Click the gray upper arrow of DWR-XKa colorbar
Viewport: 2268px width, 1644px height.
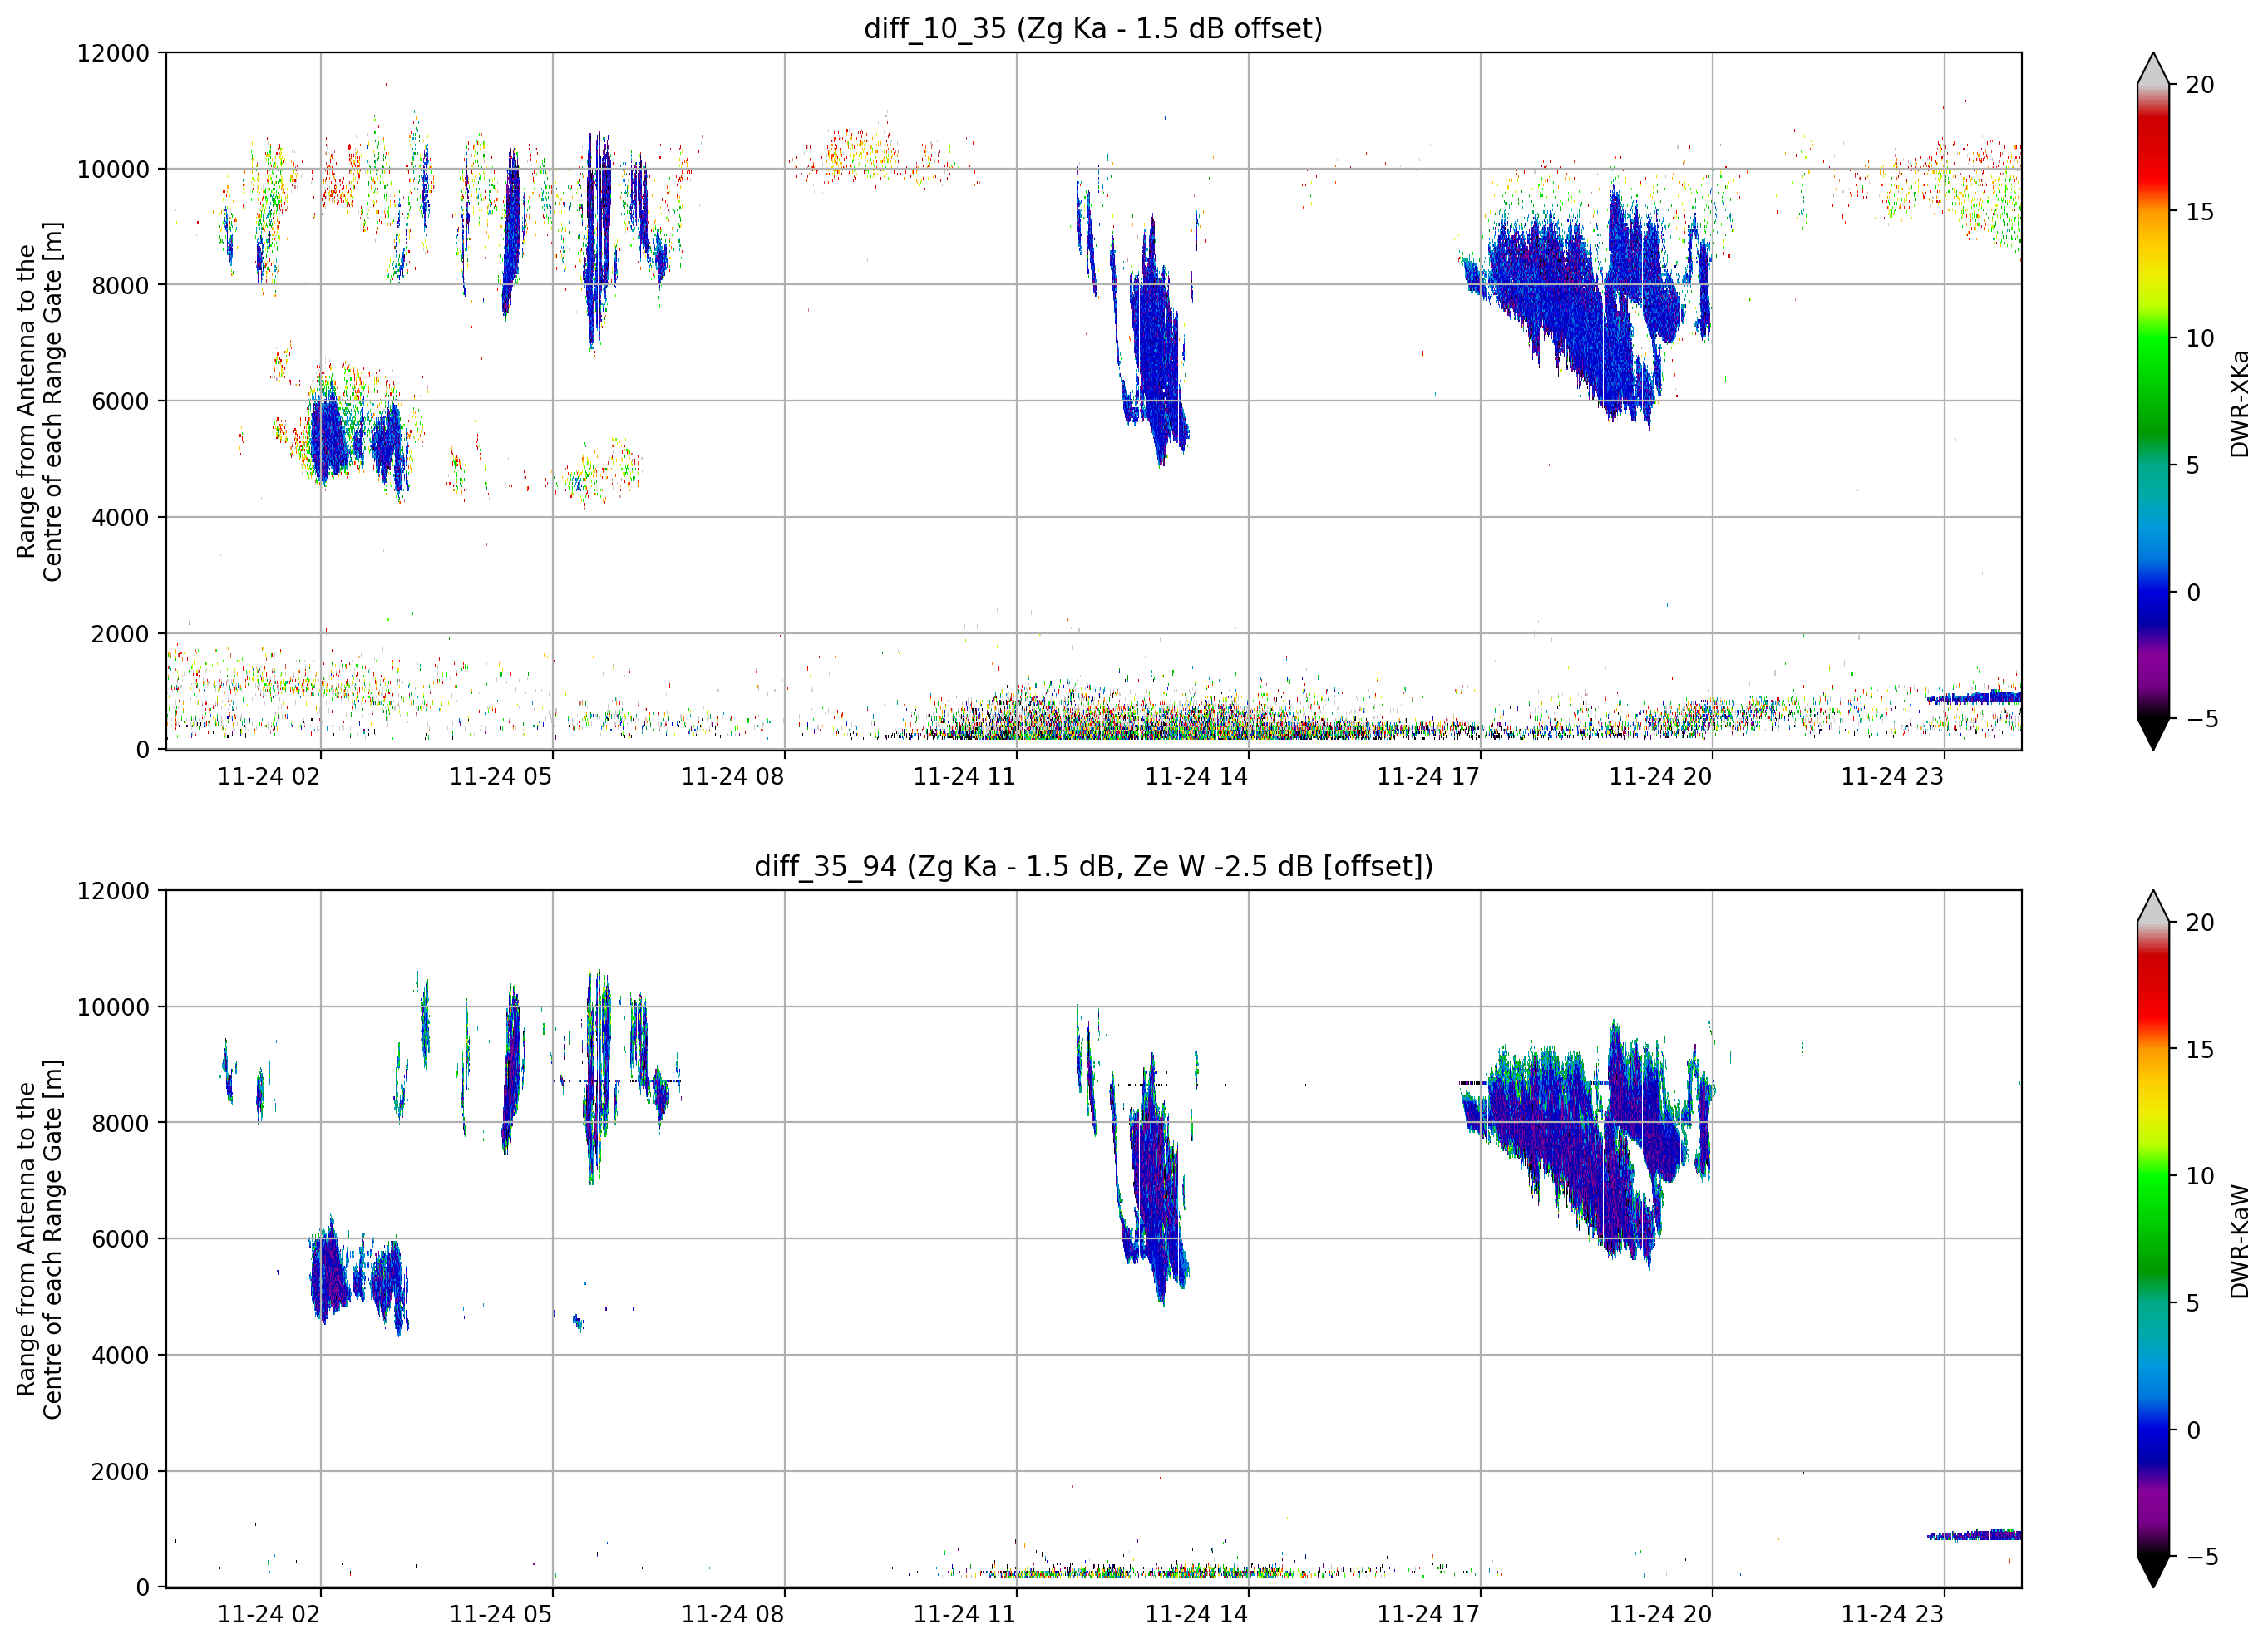(x=2153, y=69)
